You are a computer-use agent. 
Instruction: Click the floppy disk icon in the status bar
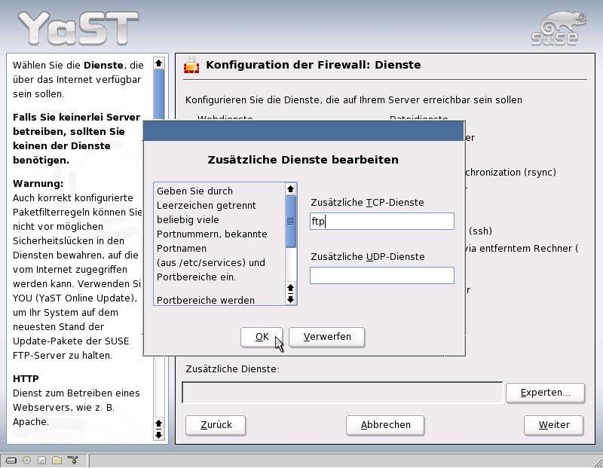click(42, 460)
